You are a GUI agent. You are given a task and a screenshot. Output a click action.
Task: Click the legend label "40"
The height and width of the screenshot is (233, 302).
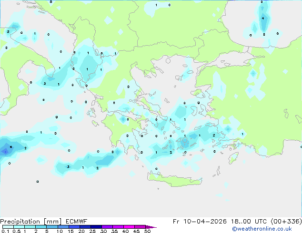click(125, 231)
